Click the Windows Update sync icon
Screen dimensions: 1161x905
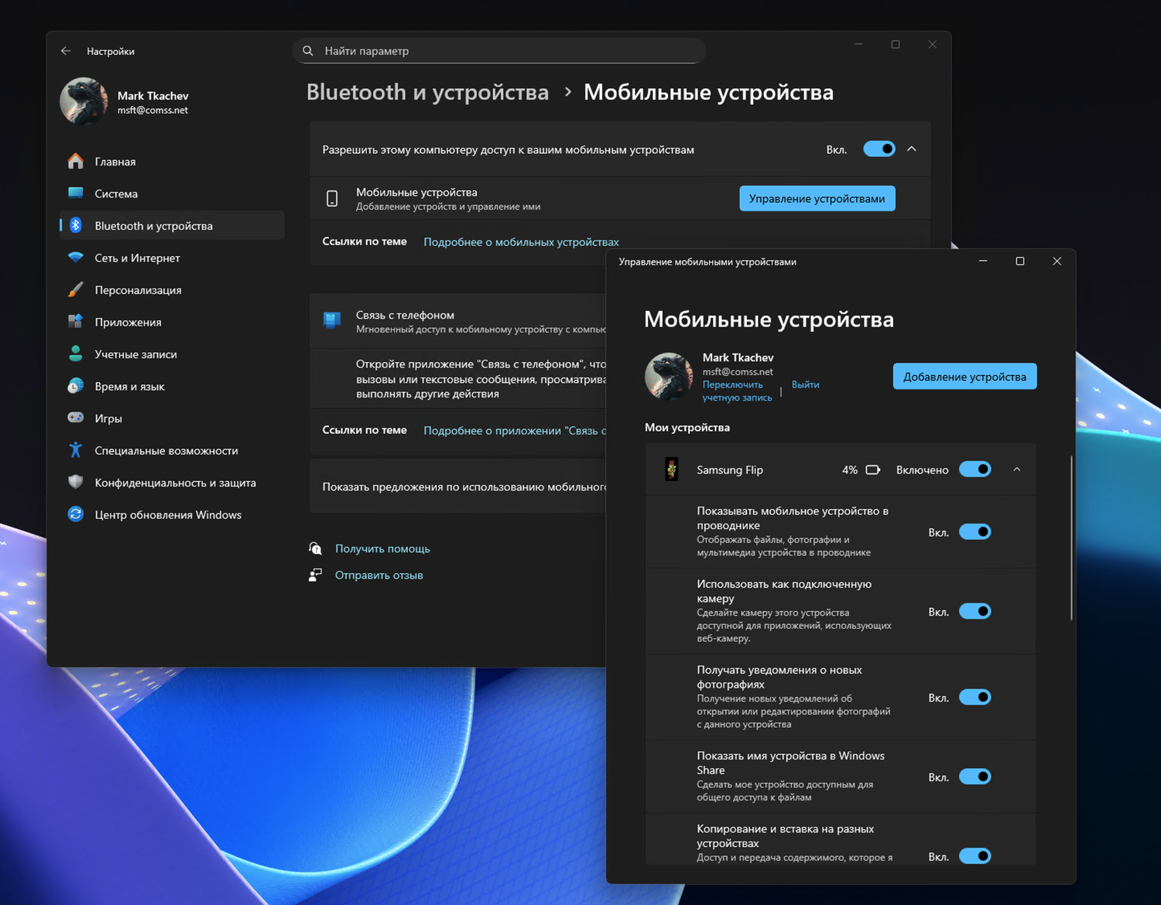(75, 514)
